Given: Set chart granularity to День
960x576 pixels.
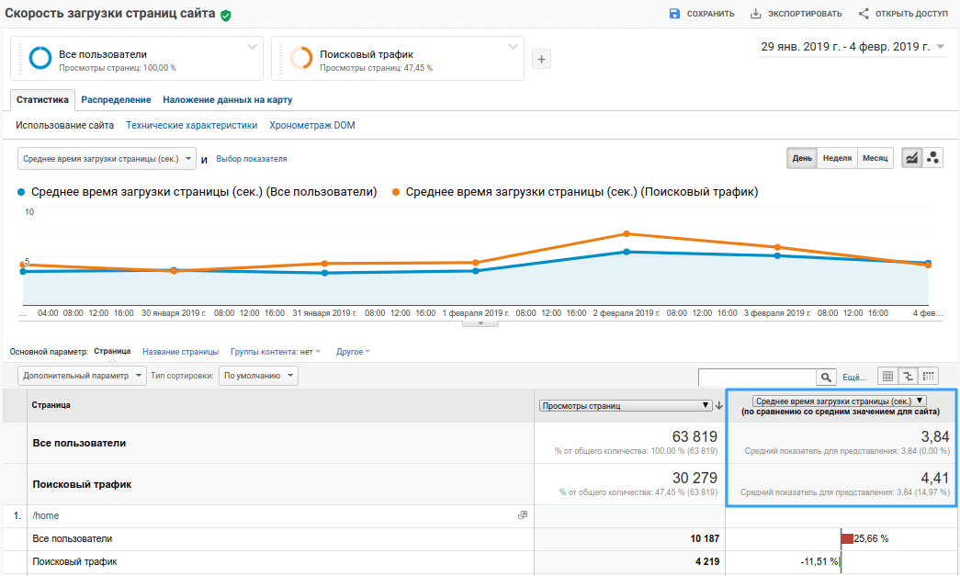Looking at the screenshot, I should [x=802, y=158].
